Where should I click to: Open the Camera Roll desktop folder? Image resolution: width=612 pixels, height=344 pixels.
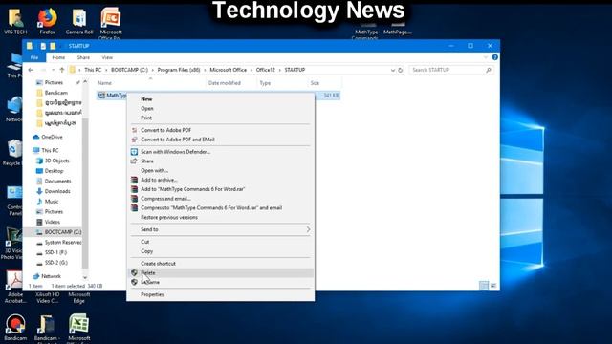pyautogui.click(x=79, y=21)
